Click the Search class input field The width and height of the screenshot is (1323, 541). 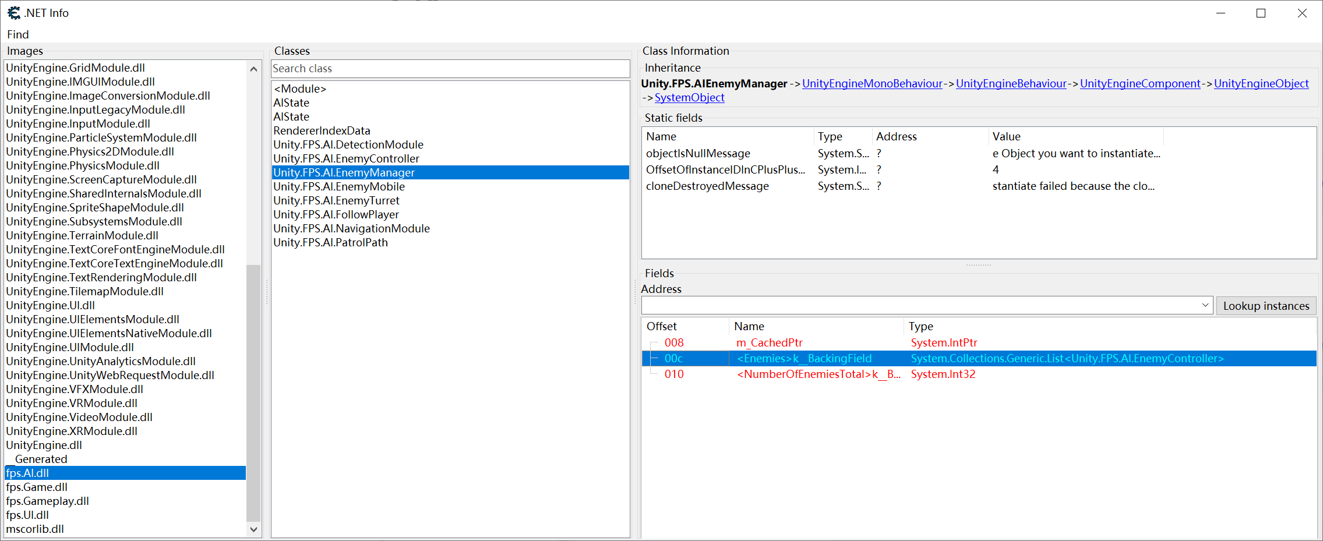[x=450, y=69]
